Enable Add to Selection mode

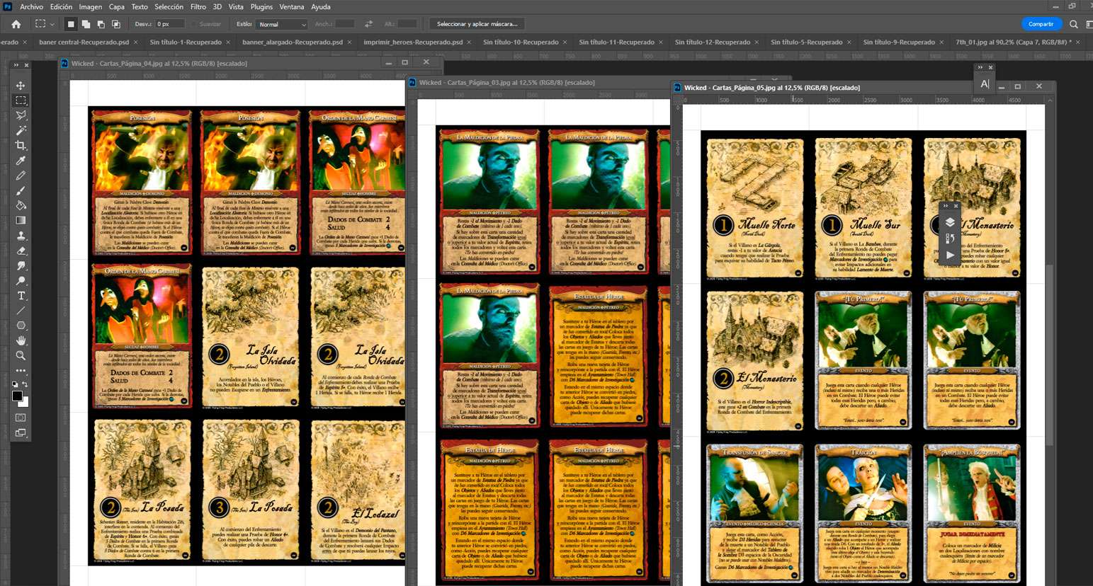click(x=86, y=24)
